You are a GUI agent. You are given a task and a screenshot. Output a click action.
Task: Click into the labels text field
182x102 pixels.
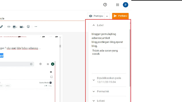109,40
